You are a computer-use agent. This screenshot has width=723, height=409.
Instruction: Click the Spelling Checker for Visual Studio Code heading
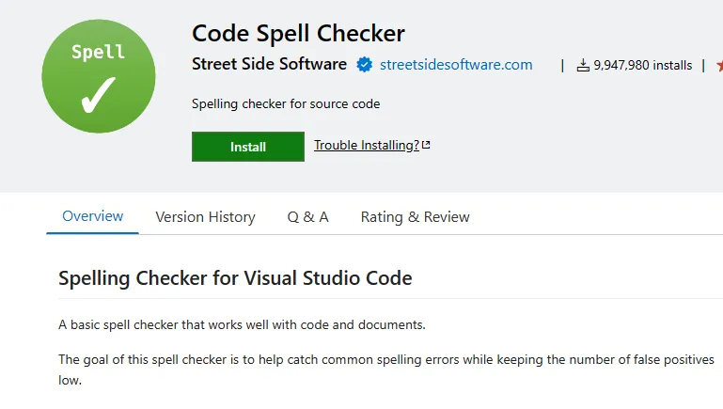coord(235,278)
